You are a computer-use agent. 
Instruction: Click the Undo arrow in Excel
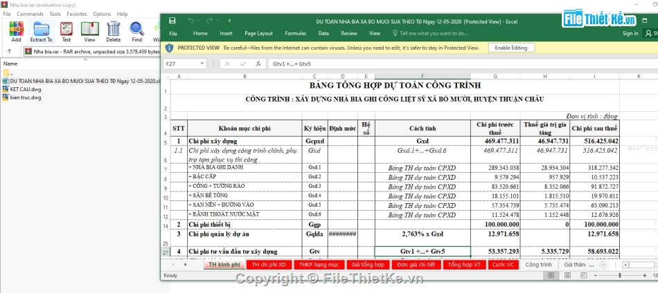[191, 21]
